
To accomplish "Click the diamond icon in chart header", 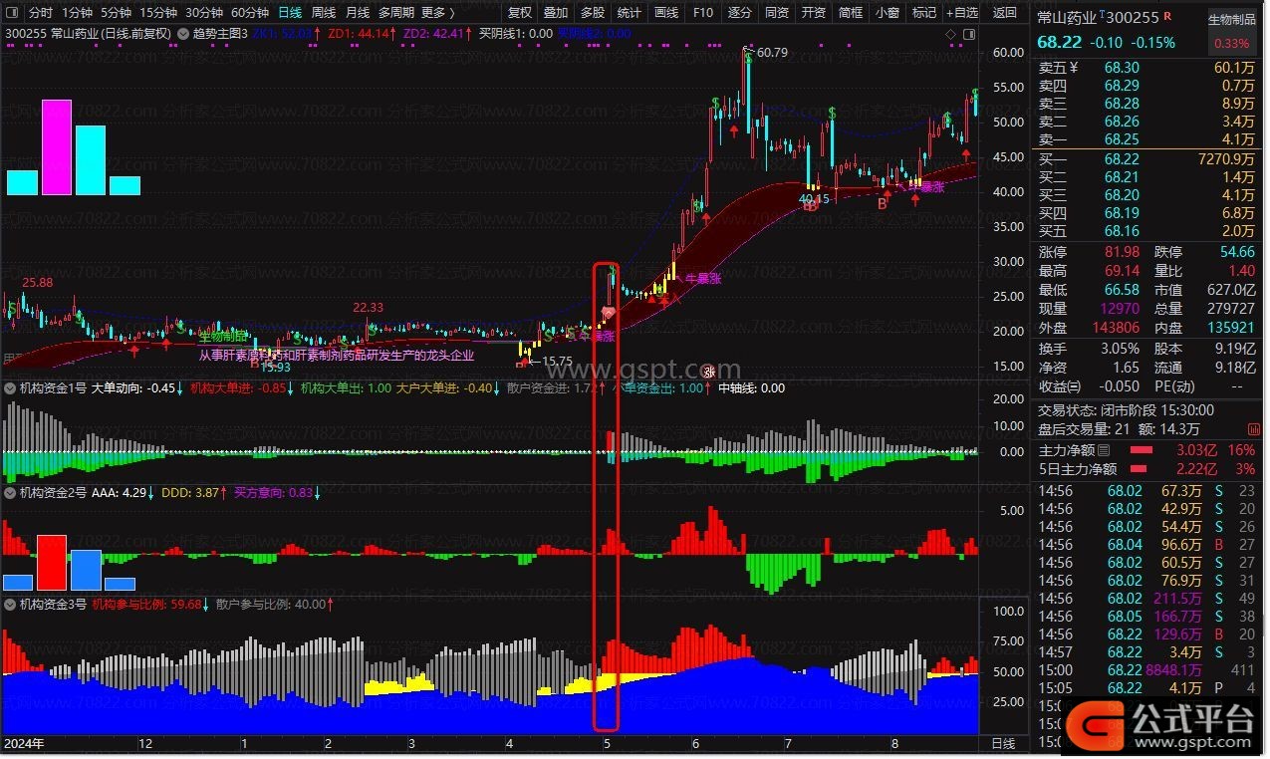I will point(951,34).
